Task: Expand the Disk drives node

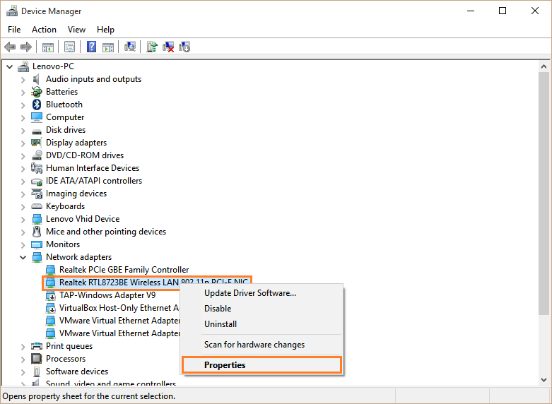Action: tap(23, 130)
